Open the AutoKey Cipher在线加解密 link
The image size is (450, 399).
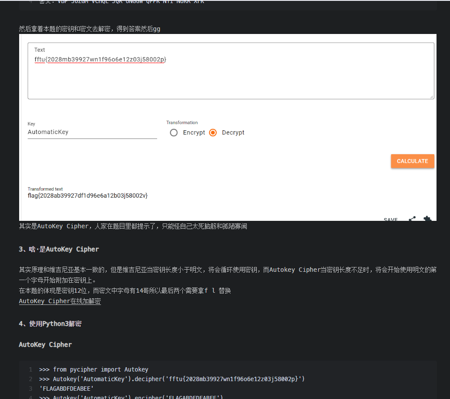pyautogui.click(x=60, y=301)
